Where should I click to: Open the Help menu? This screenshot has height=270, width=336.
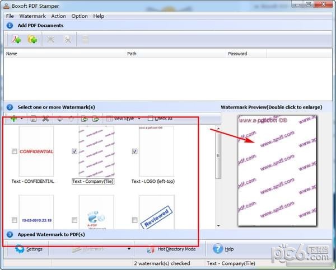[x=99, y=16]
